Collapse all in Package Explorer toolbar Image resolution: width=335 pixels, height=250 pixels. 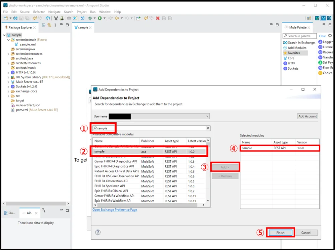coord(44,25)
